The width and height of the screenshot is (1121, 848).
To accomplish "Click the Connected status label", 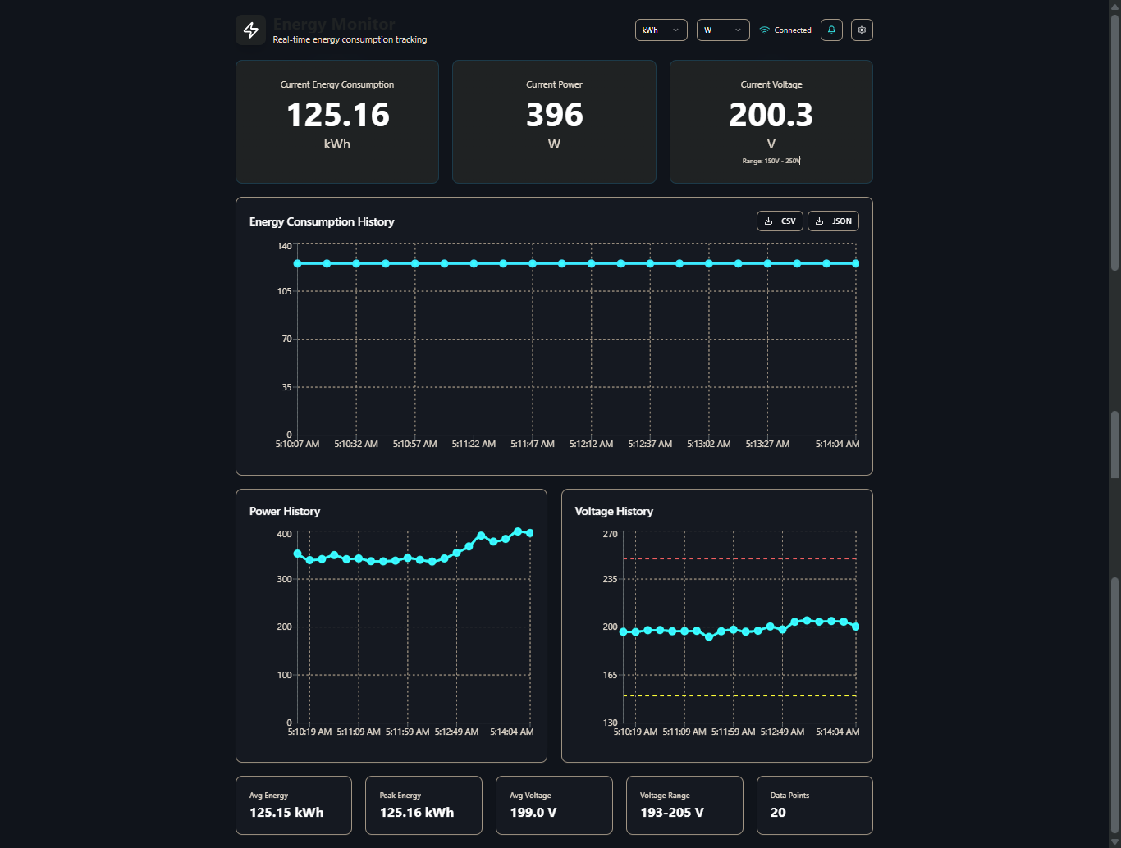I will coord(793,30).
